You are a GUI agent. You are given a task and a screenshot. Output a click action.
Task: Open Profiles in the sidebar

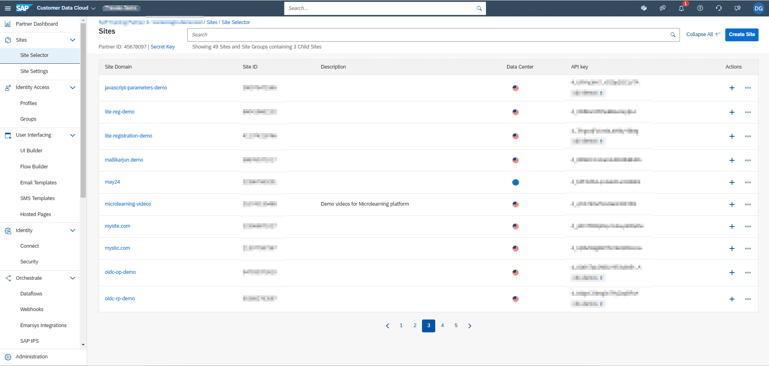click(x=28, y=103)
